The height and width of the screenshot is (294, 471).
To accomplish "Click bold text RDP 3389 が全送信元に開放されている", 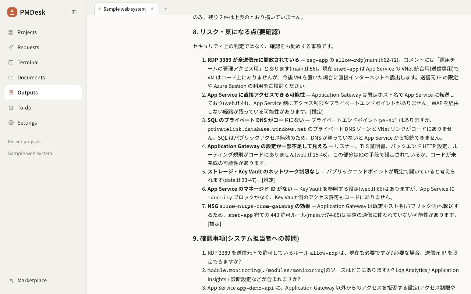I will tap(253, 60).
